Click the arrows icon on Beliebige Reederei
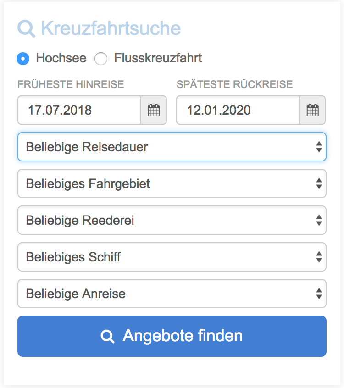Viewport: 344px width, 388px height. [319, 220]
